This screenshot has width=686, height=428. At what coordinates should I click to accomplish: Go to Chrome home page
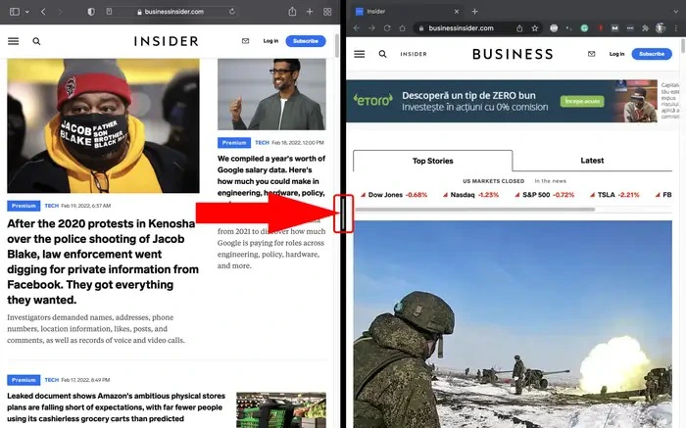coord(402,28)
